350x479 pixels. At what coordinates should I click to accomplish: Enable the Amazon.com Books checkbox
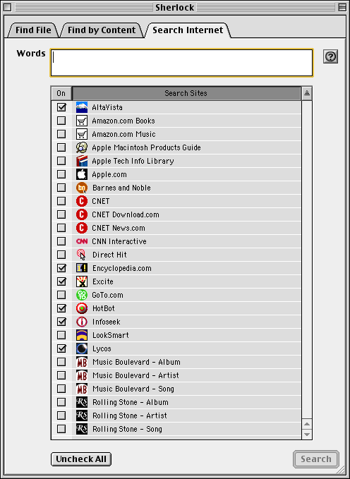pos(61,121)
